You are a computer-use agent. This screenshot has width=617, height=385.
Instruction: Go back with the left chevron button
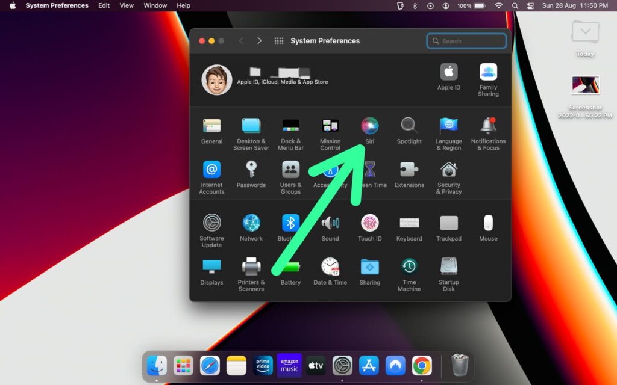coord(241,41)
